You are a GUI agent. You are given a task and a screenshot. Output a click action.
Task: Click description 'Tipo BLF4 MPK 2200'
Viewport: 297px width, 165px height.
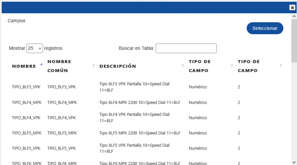140,102
